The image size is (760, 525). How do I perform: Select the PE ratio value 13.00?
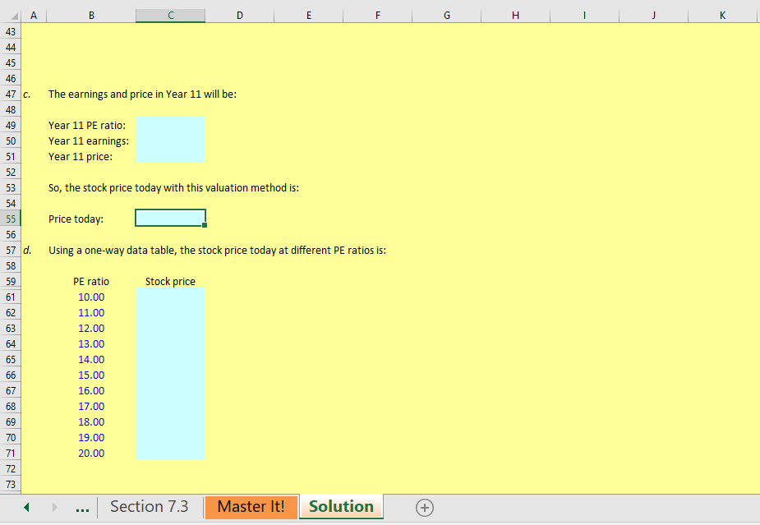click(x=91, y=343)
